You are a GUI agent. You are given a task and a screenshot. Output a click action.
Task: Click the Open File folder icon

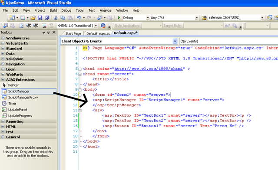(33, 18)
